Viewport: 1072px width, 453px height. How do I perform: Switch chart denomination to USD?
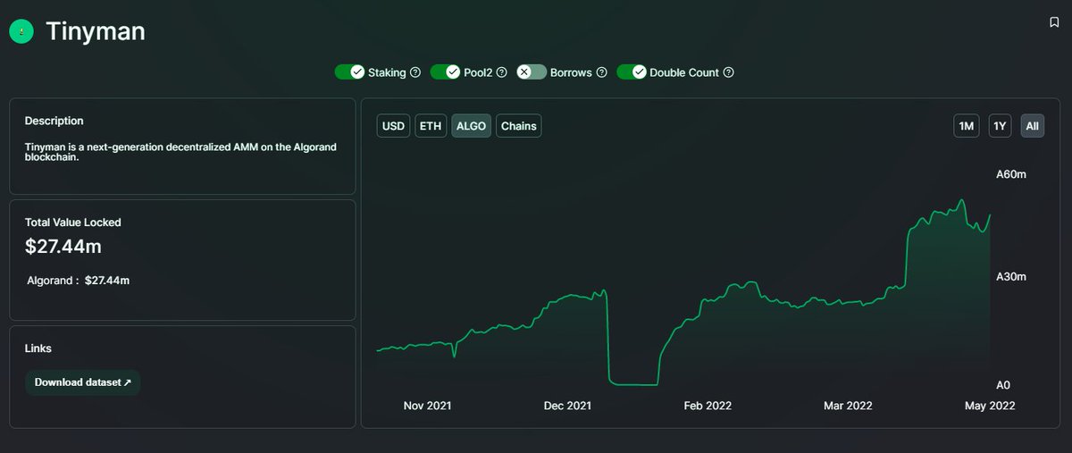click(x=393, y=126)
